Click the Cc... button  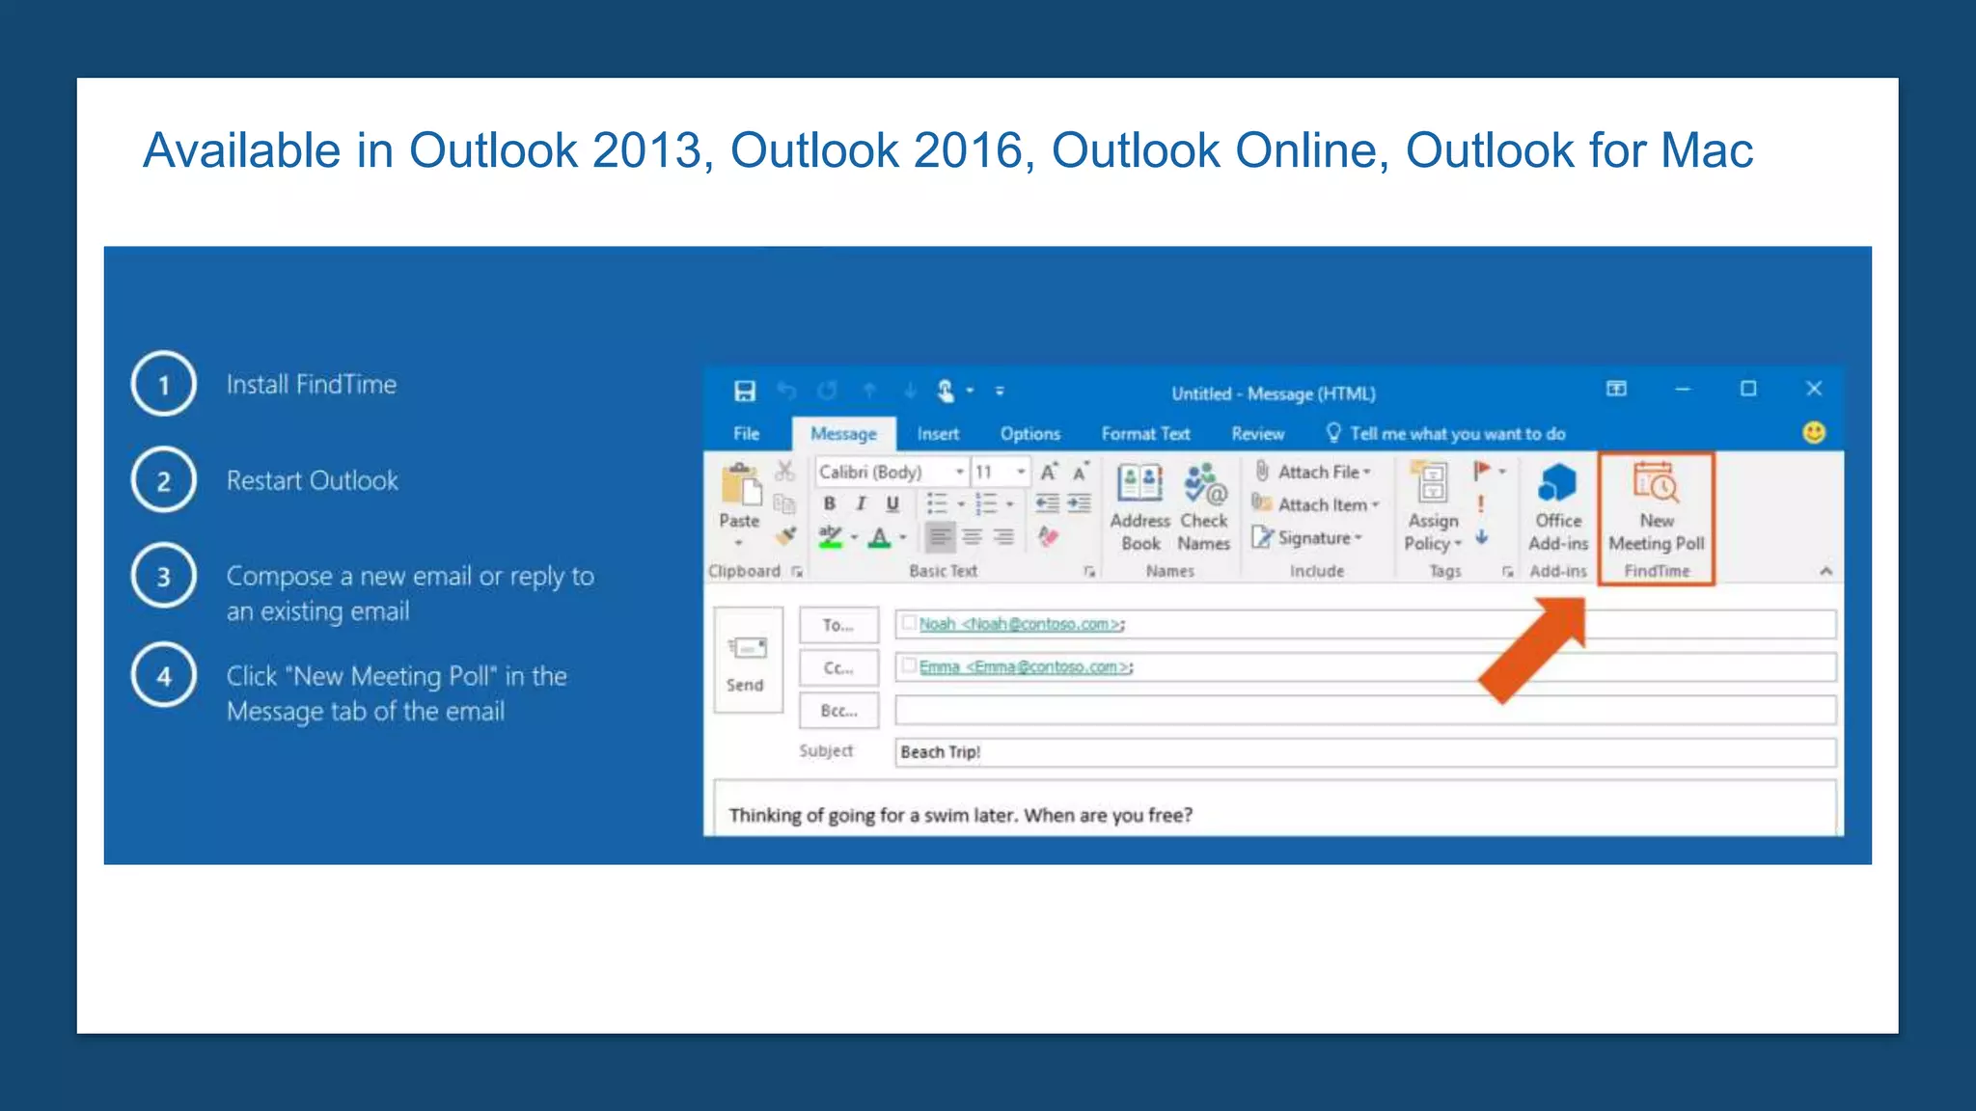coord(838,667)
